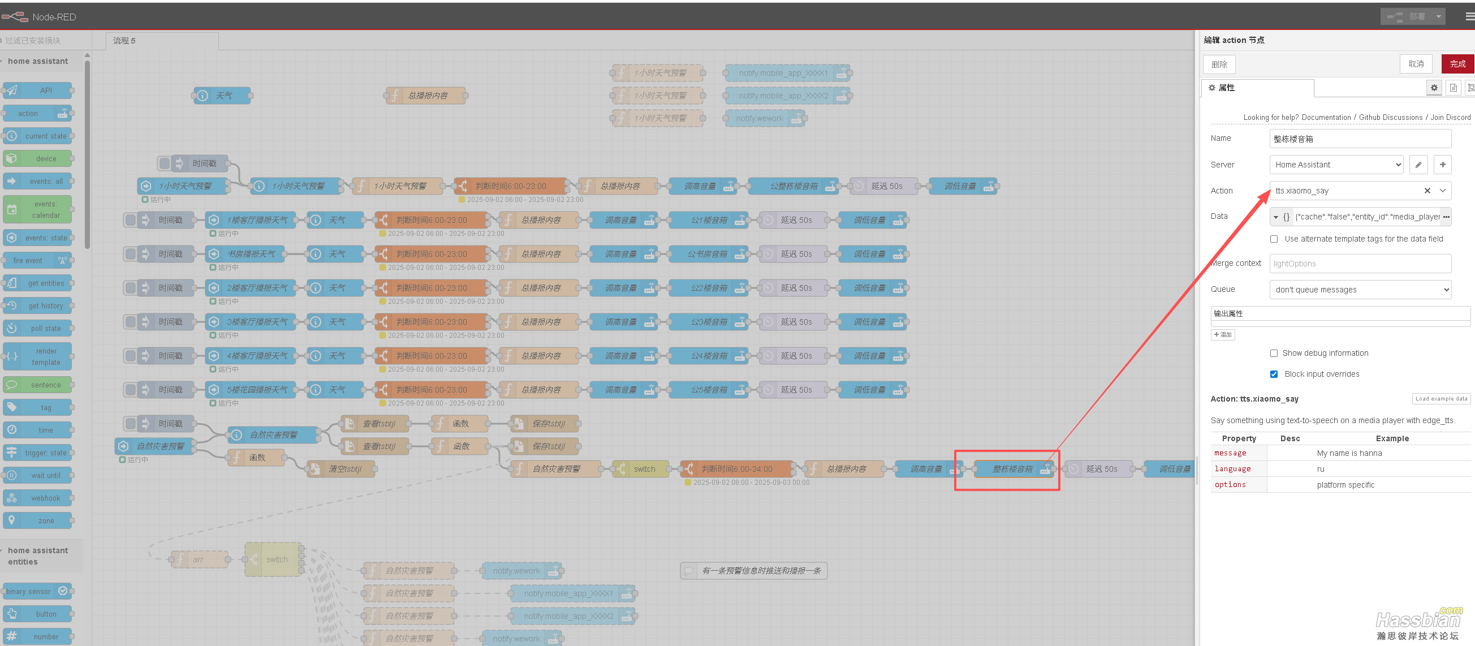Select the number entity palette node
1475x646 pixels.
(38, 636)
